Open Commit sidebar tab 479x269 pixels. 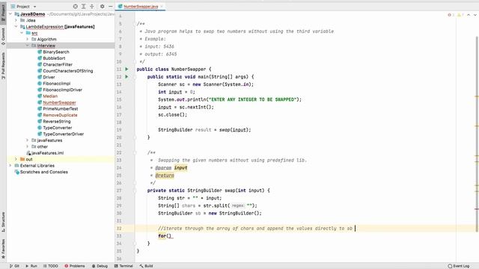3,37
